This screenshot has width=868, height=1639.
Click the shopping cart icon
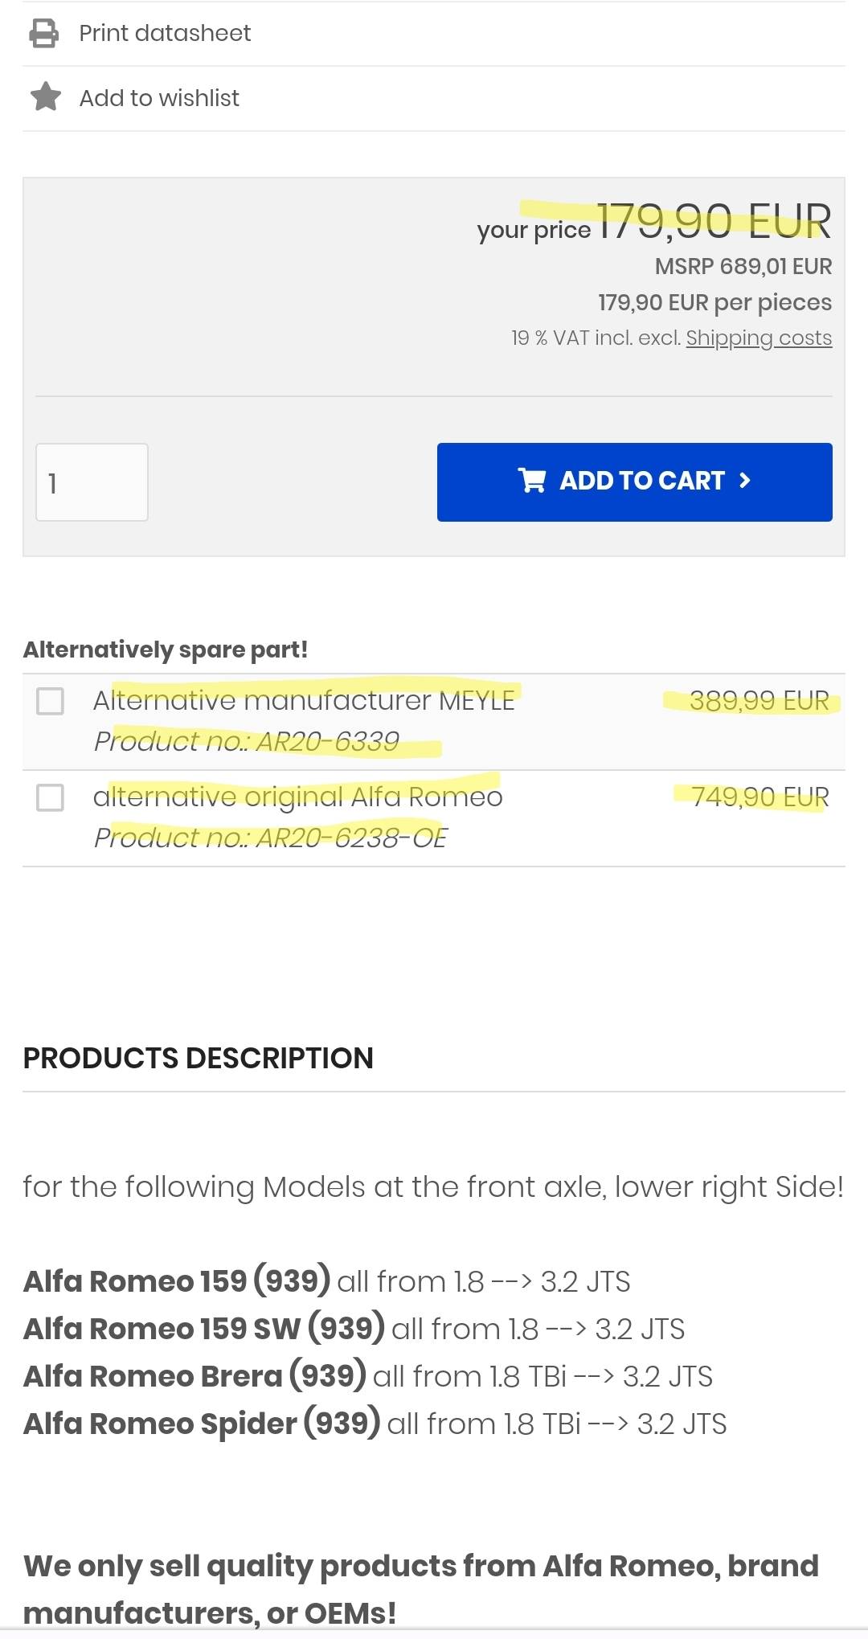click(532, 481)
